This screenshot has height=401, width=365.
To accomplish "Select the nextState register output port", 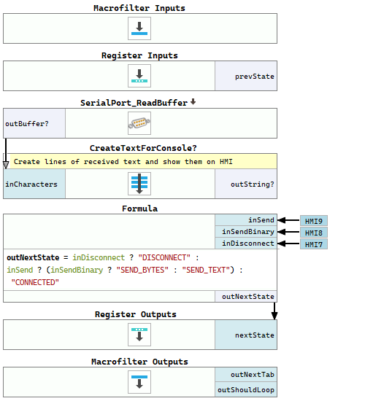I will point(246,335).
